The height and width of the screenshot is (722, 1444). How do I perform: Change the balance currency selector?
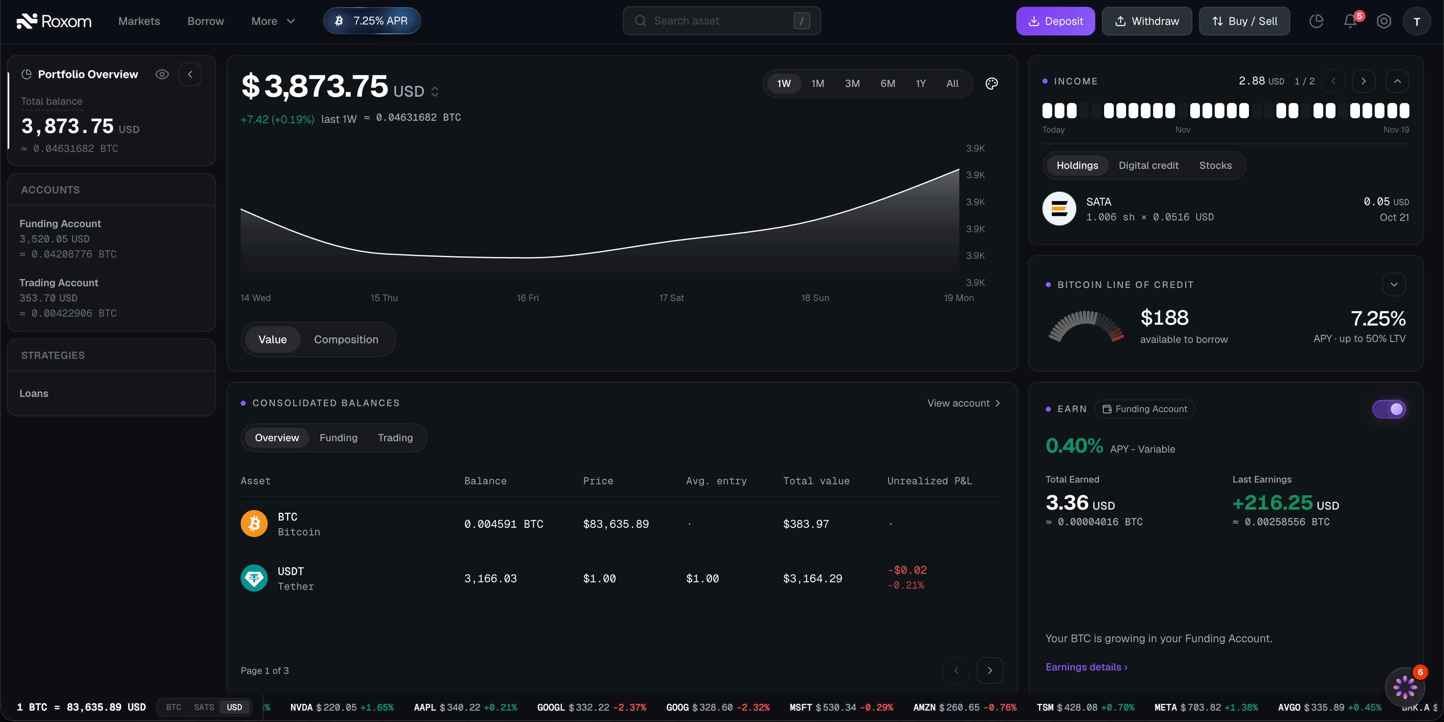(x=435, y=91)
